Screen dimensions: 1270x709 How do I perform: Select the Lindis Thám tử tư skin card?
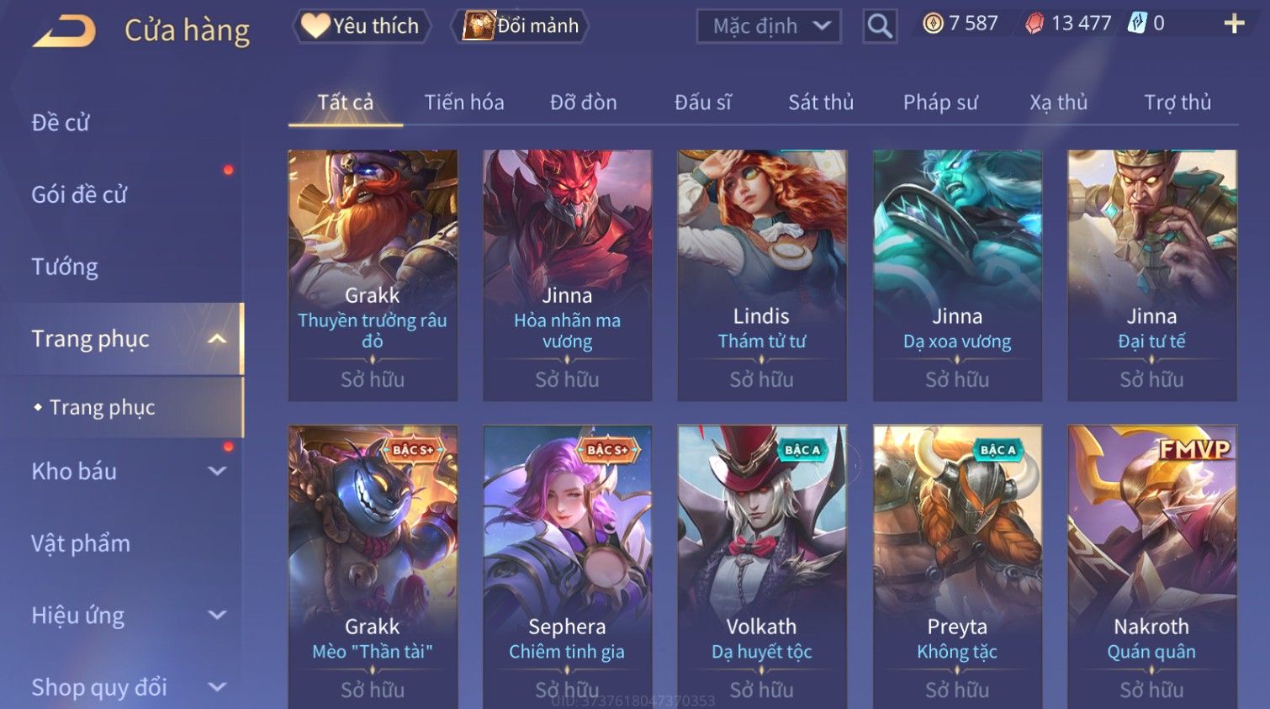tap(762, 275)
